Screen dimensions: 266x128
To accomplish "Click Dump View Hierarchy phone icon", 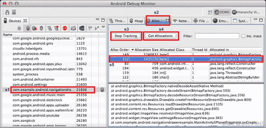I will 82,28.
